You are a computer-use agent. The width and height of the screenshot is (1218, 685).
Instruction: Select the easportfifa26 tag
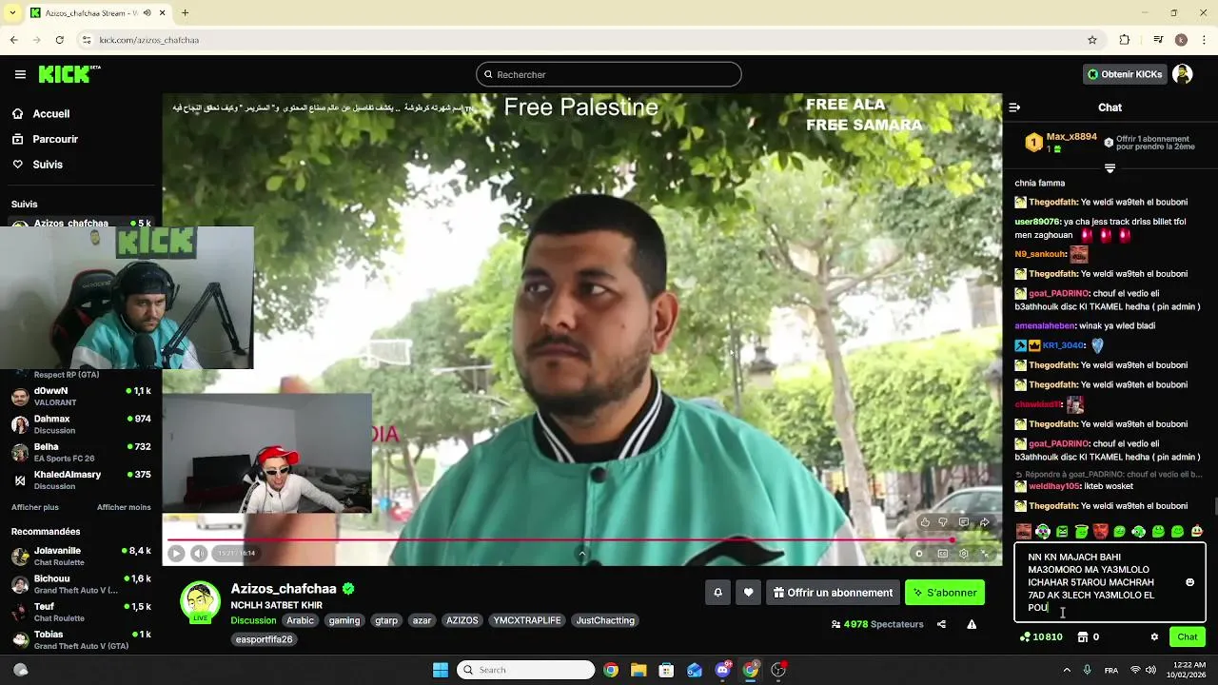point(264,639)
